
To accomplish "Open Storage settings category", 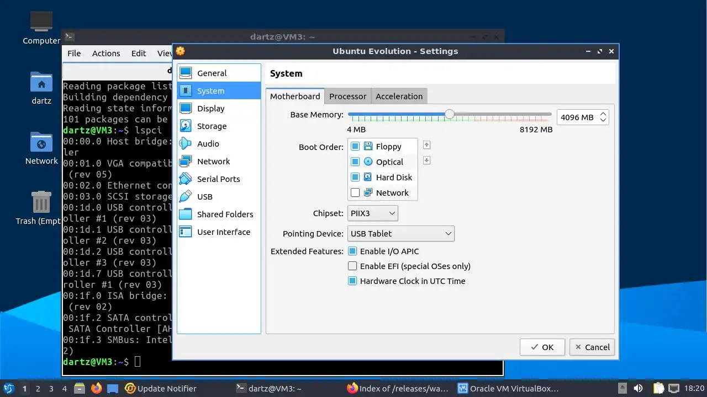I will tap(219, 126).
